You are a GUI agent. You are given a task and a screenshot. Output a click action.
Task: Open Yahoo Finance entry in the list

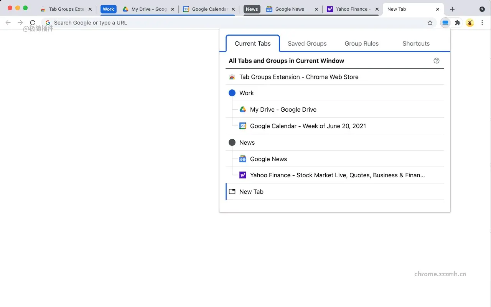coord(337,175)
